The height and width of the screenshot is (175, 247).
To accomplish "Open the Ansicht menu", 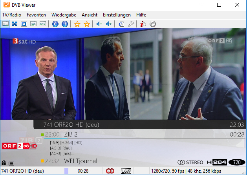I will [x=90, y=15].
